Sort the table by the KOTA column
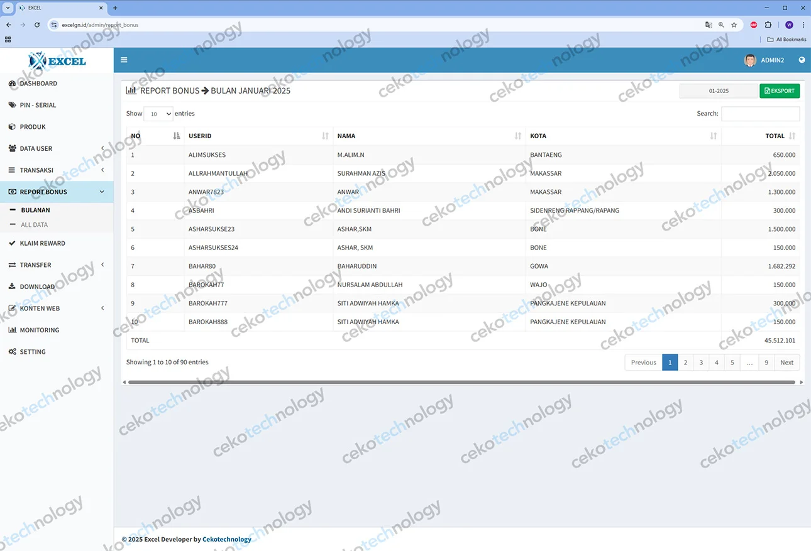 point(622,136)
